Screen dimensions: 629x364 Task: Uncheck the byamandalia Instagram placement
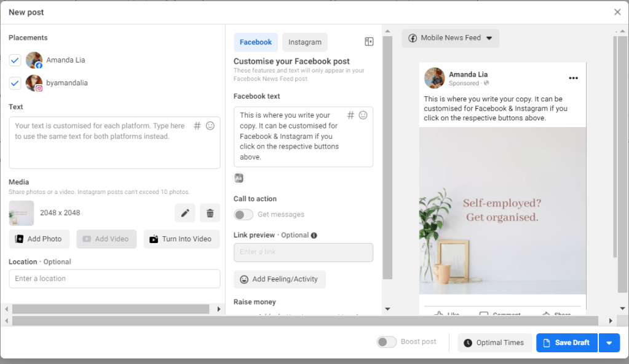(x=15, y=83)
